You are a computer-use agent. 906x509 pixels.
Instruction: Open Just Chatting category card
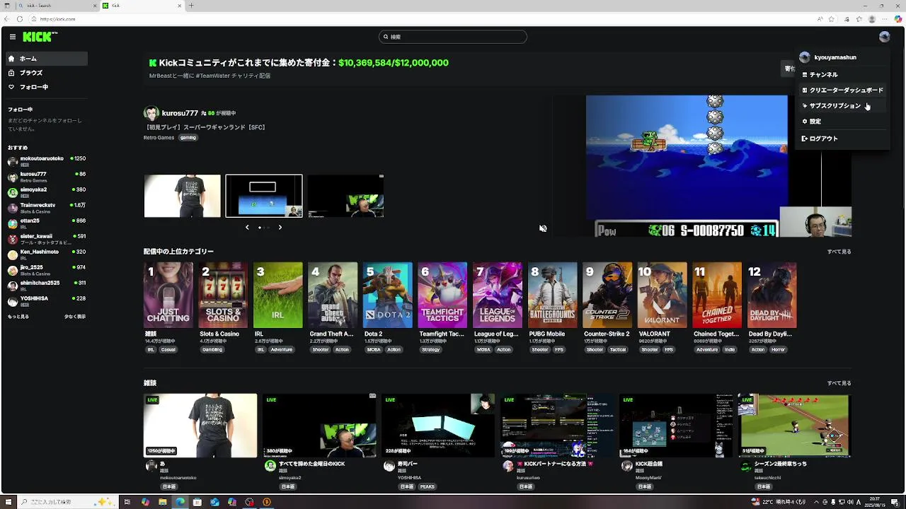pos(168,295)
